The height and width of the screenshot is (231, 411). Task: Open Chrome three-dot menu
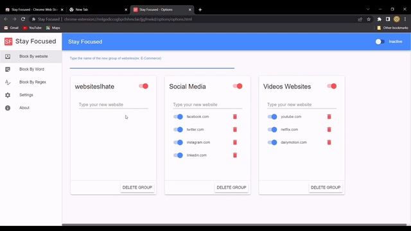tap(405, 19)
